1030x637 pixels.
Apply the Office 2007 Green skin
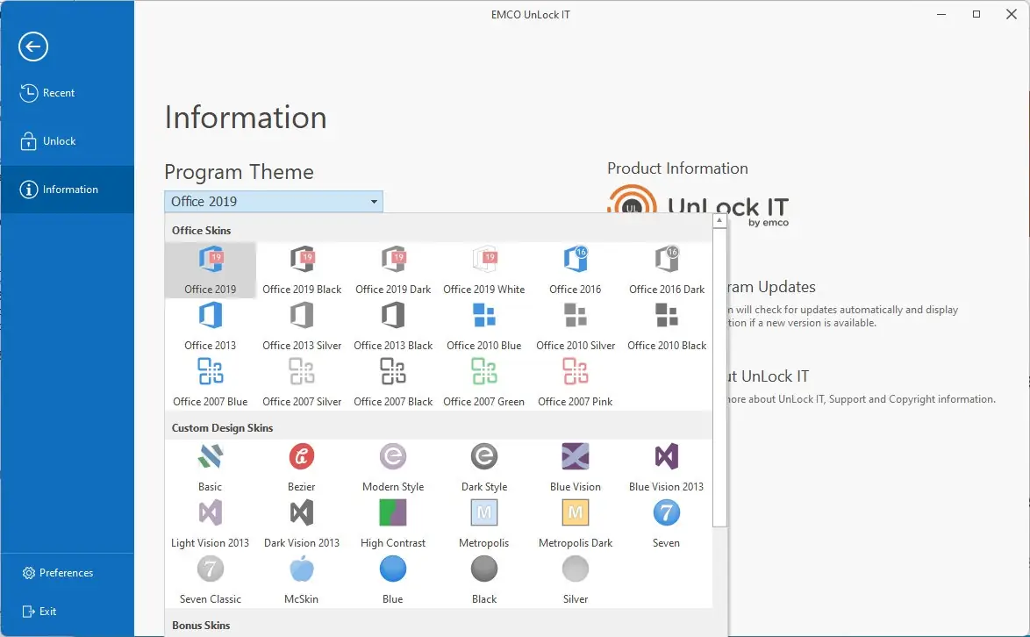click(x=484, y=372)
